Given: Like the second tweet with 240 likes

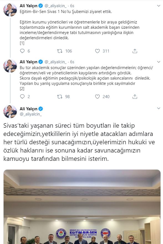Looking at the screenshot, I should point(97,96).
